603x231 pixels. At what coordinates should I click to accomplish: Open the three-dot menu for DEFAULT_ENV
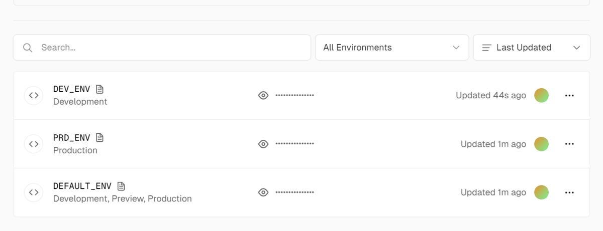tap(569, 192)
